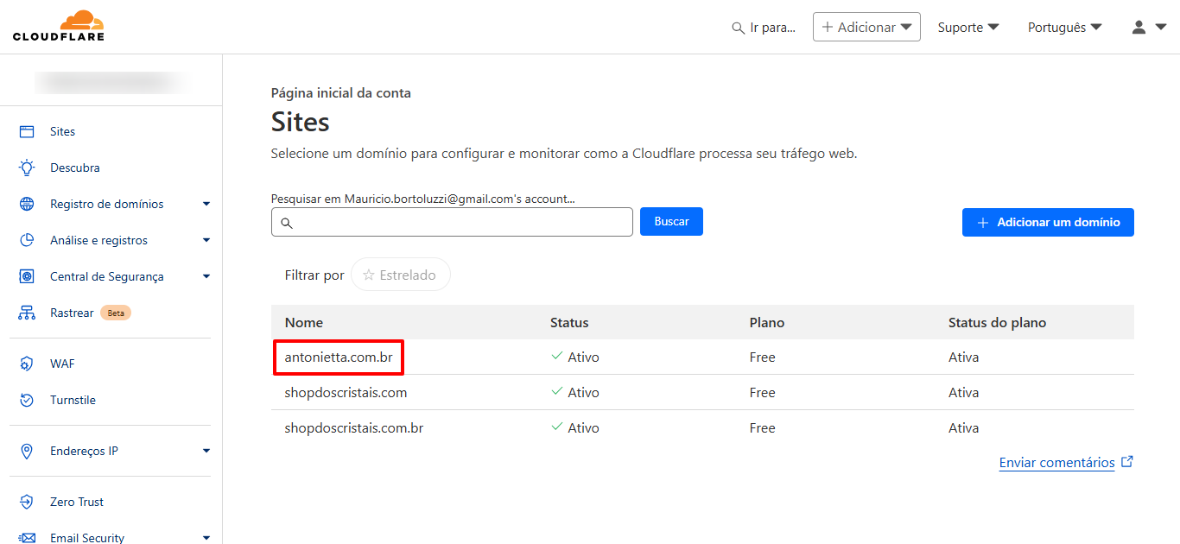Click Adicionar um domínio button
This screenshot has width=1180, height=544.
coord(1048,222)
